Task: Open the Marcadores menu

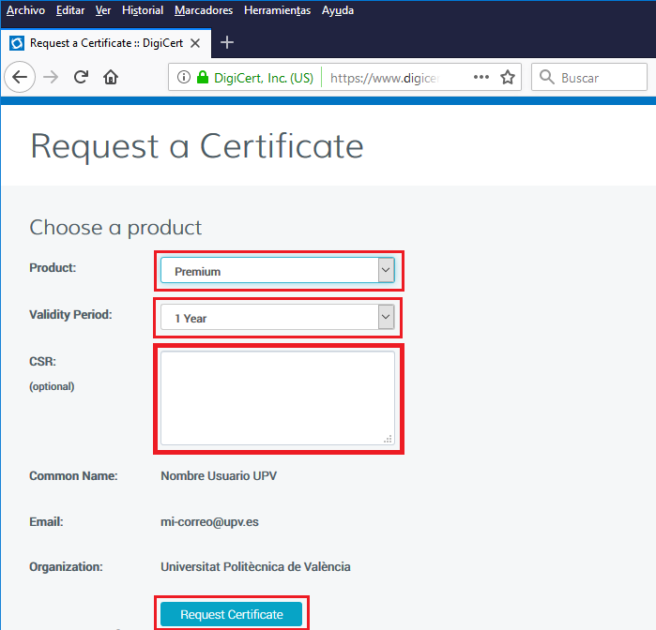Action: pyautogui.click(x=204, y=10)
